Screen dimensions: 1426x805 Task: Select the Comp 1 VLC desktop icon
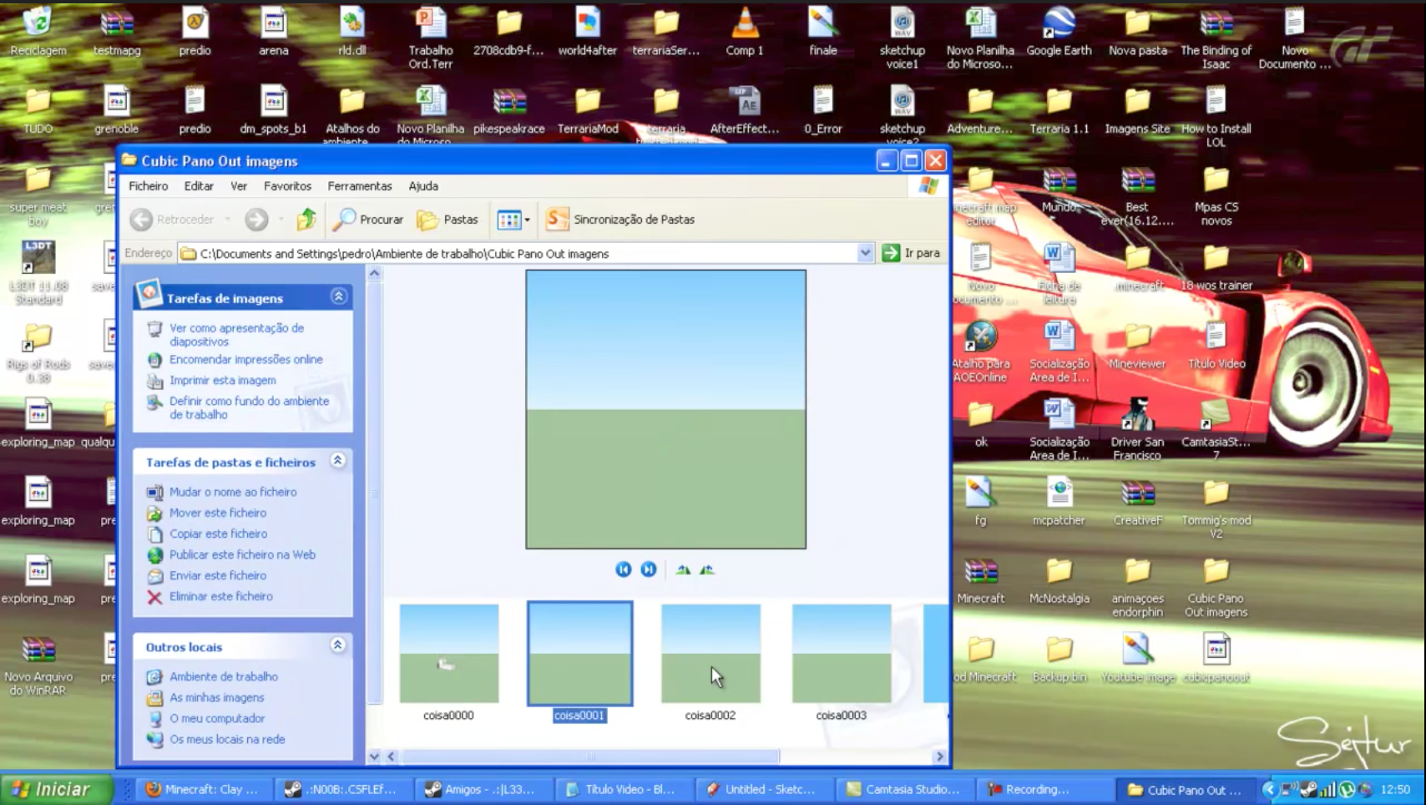click(x=745, y=32)
